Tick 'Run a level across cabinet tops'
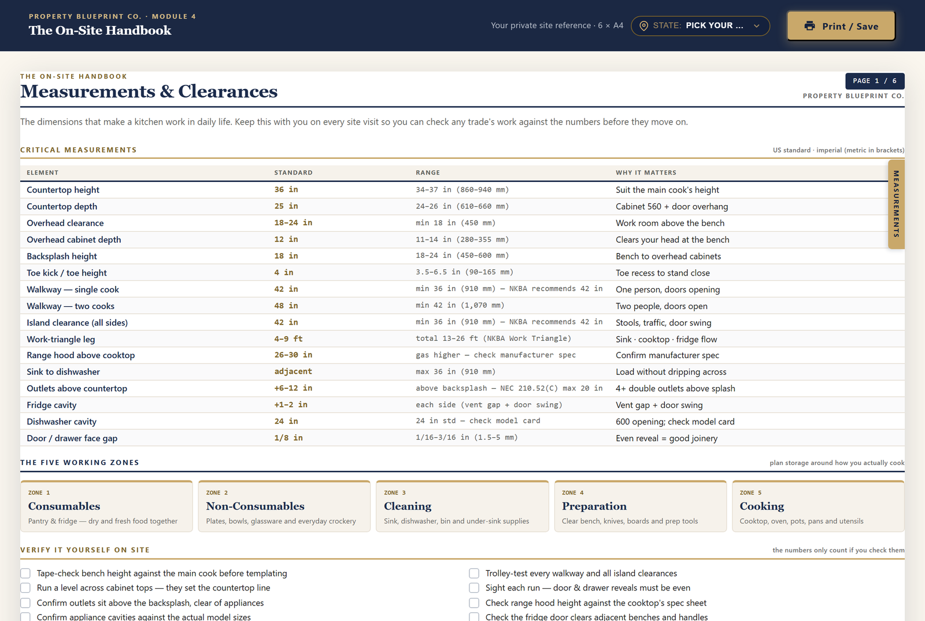This screenshot has height=621, width=925. click(x=25, y=587)
